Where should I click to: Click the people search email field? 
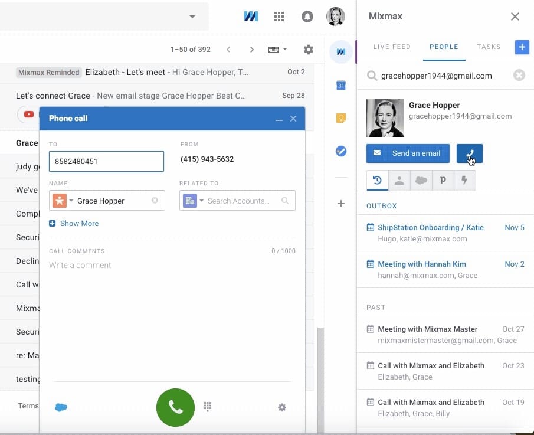tap(436, 76)
